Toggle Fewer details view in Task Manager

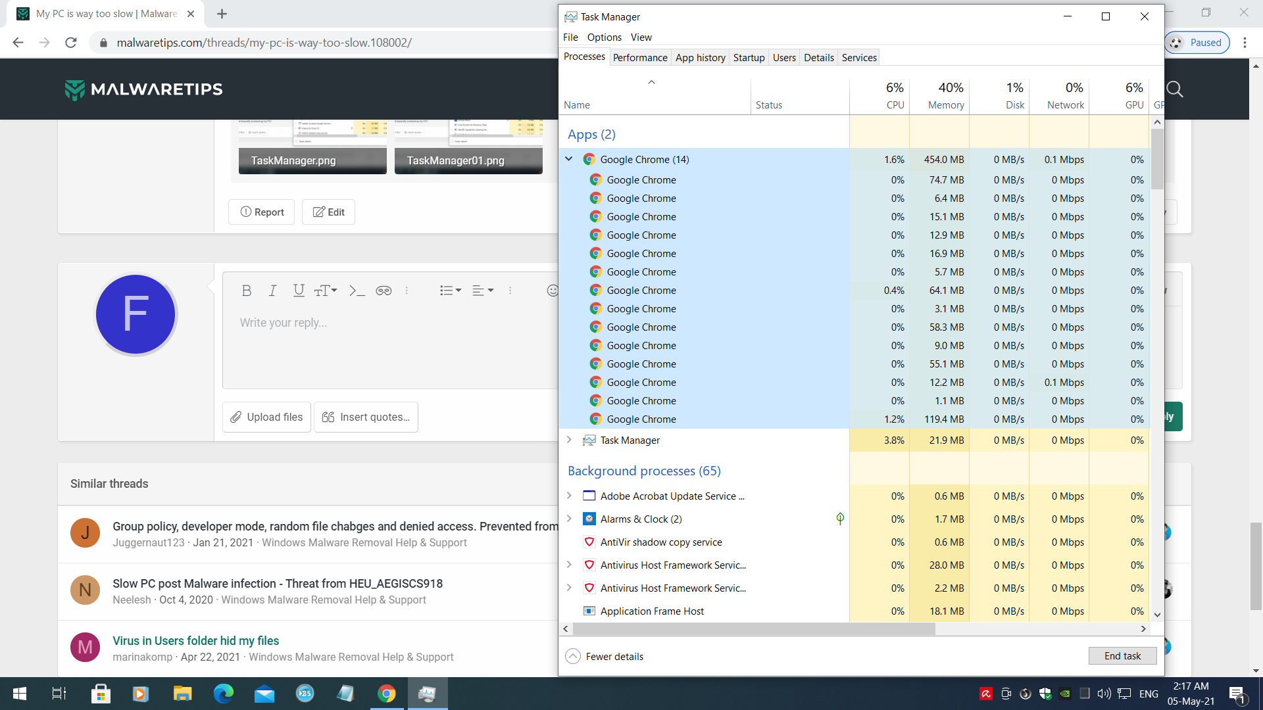point(605,656)
